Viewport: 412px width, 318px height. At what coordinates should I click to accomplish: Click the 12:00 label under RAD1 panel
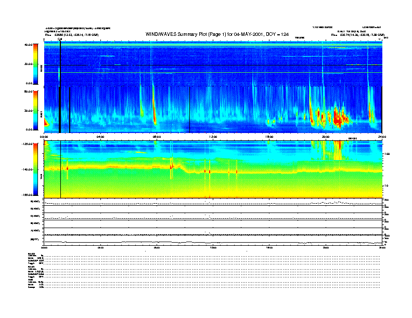tap(213, 137)
